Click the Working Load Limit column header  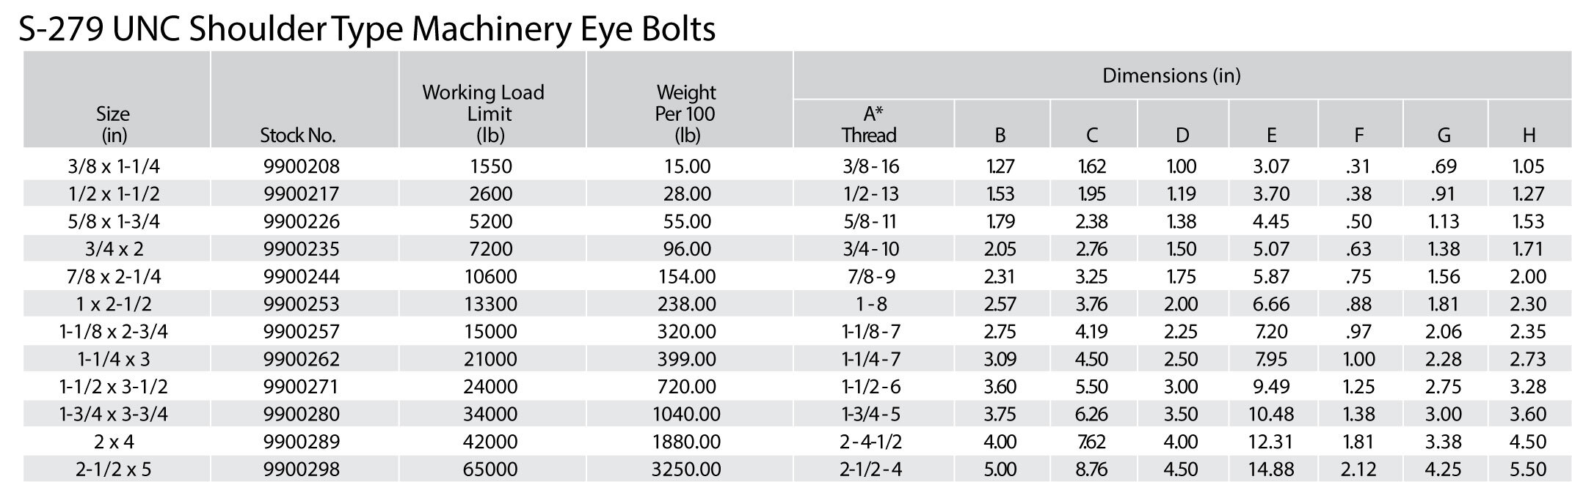tap(484, 114)
